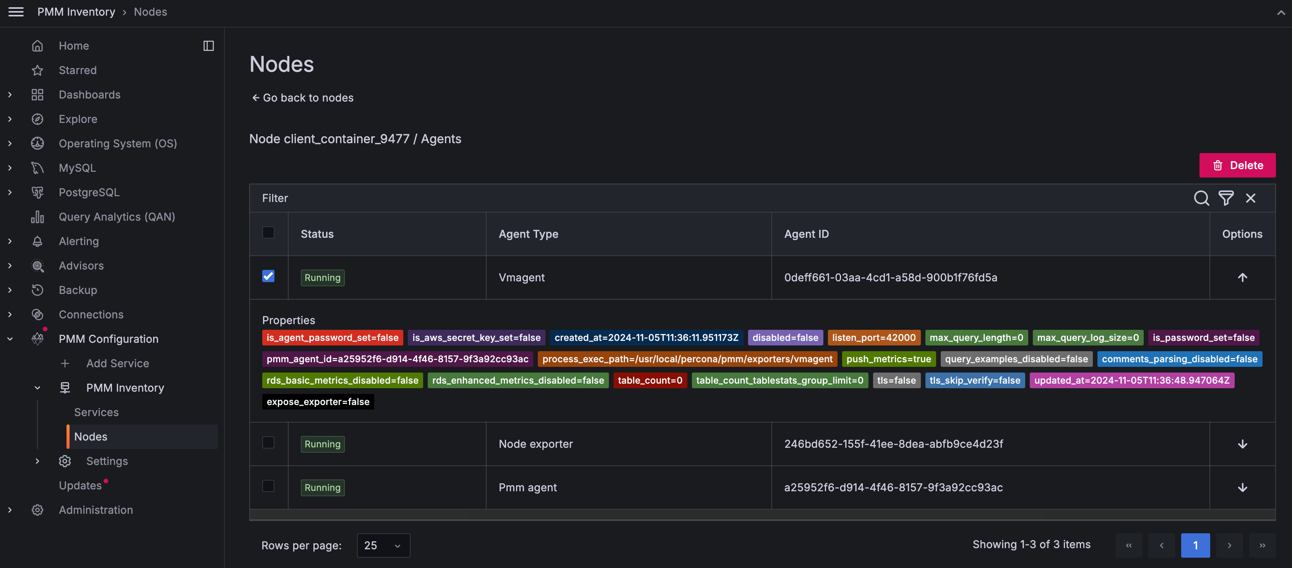Click the funnel filter icon

[x=1226, y=198]
